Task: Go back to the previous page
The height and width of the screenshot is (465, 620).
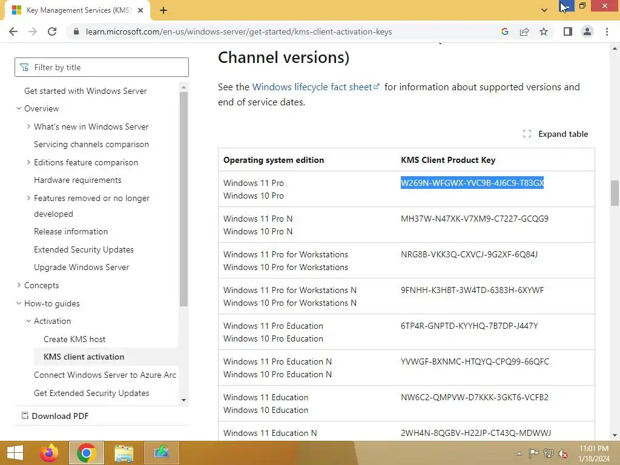Action: coord(13,31)
